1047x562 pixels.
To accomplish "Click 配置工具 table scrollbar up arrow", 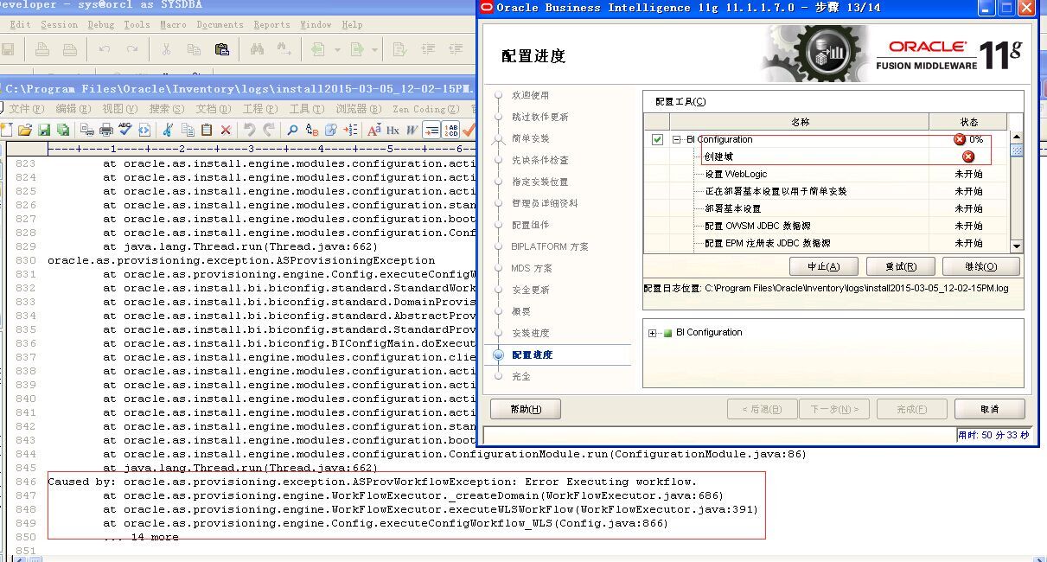I will pyautogui.click(x=1017, y=137).
